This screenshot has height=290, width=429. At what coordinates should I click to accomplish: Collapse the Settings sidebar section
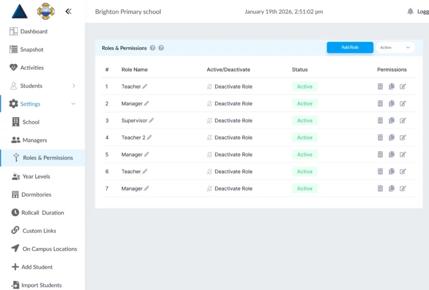coord(73,104)
